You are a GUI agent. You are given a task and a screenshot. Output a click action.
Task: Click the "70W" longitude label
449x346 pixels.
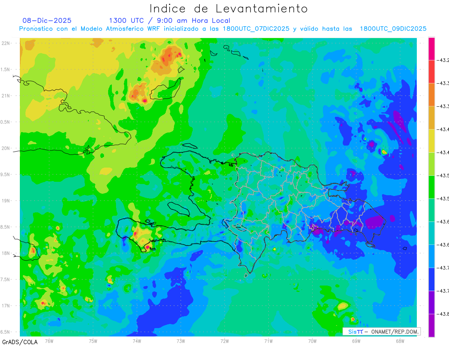click(312, 341)
